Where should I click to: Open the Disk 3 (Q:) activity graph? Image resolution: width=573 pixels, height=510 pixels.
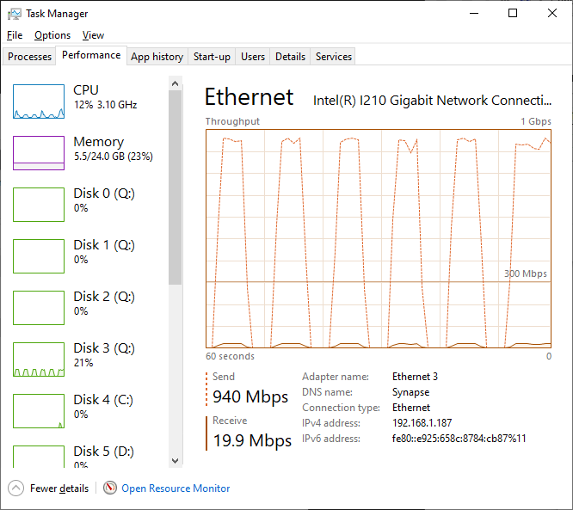39,359
